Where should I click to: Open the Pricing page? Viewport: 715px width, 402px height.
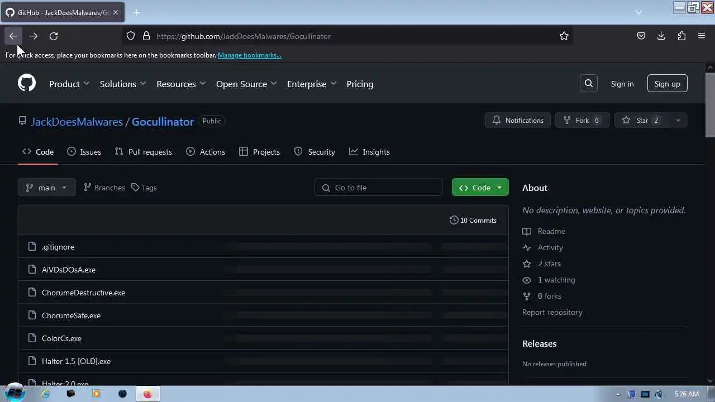click(x=360, y=84)
